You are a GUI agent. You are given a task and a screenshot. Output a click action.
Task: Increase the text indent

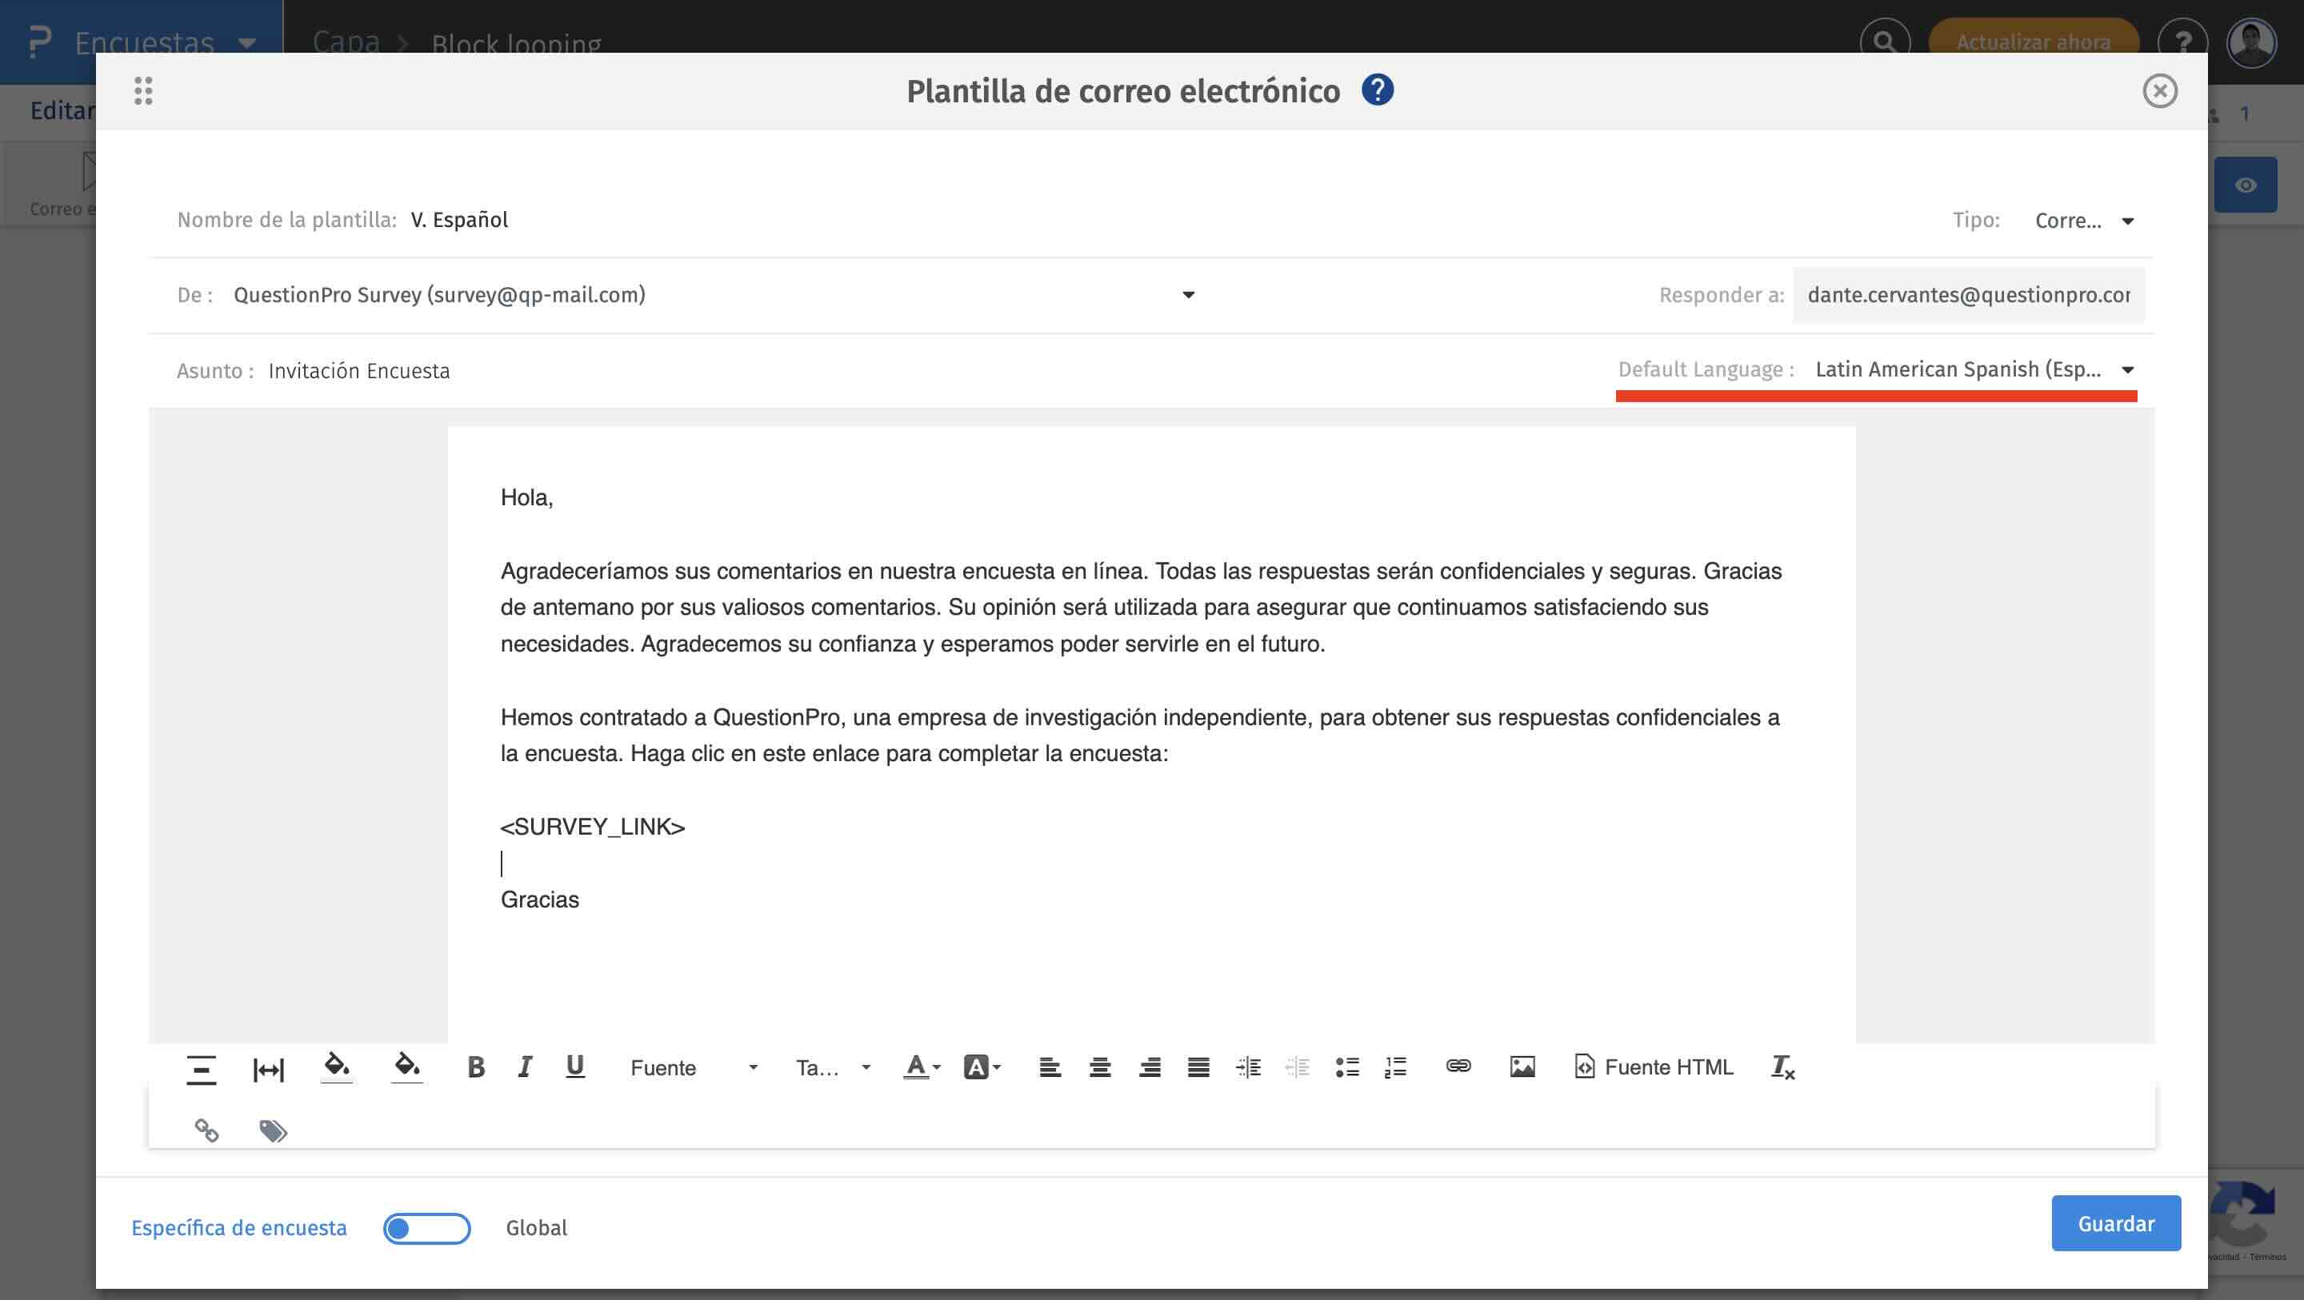coord(1248,1067)
